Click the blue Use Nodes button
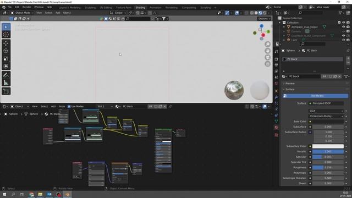The width and height of the screenshot is (352, 198). pyautogui.click(x=315, y=96)
